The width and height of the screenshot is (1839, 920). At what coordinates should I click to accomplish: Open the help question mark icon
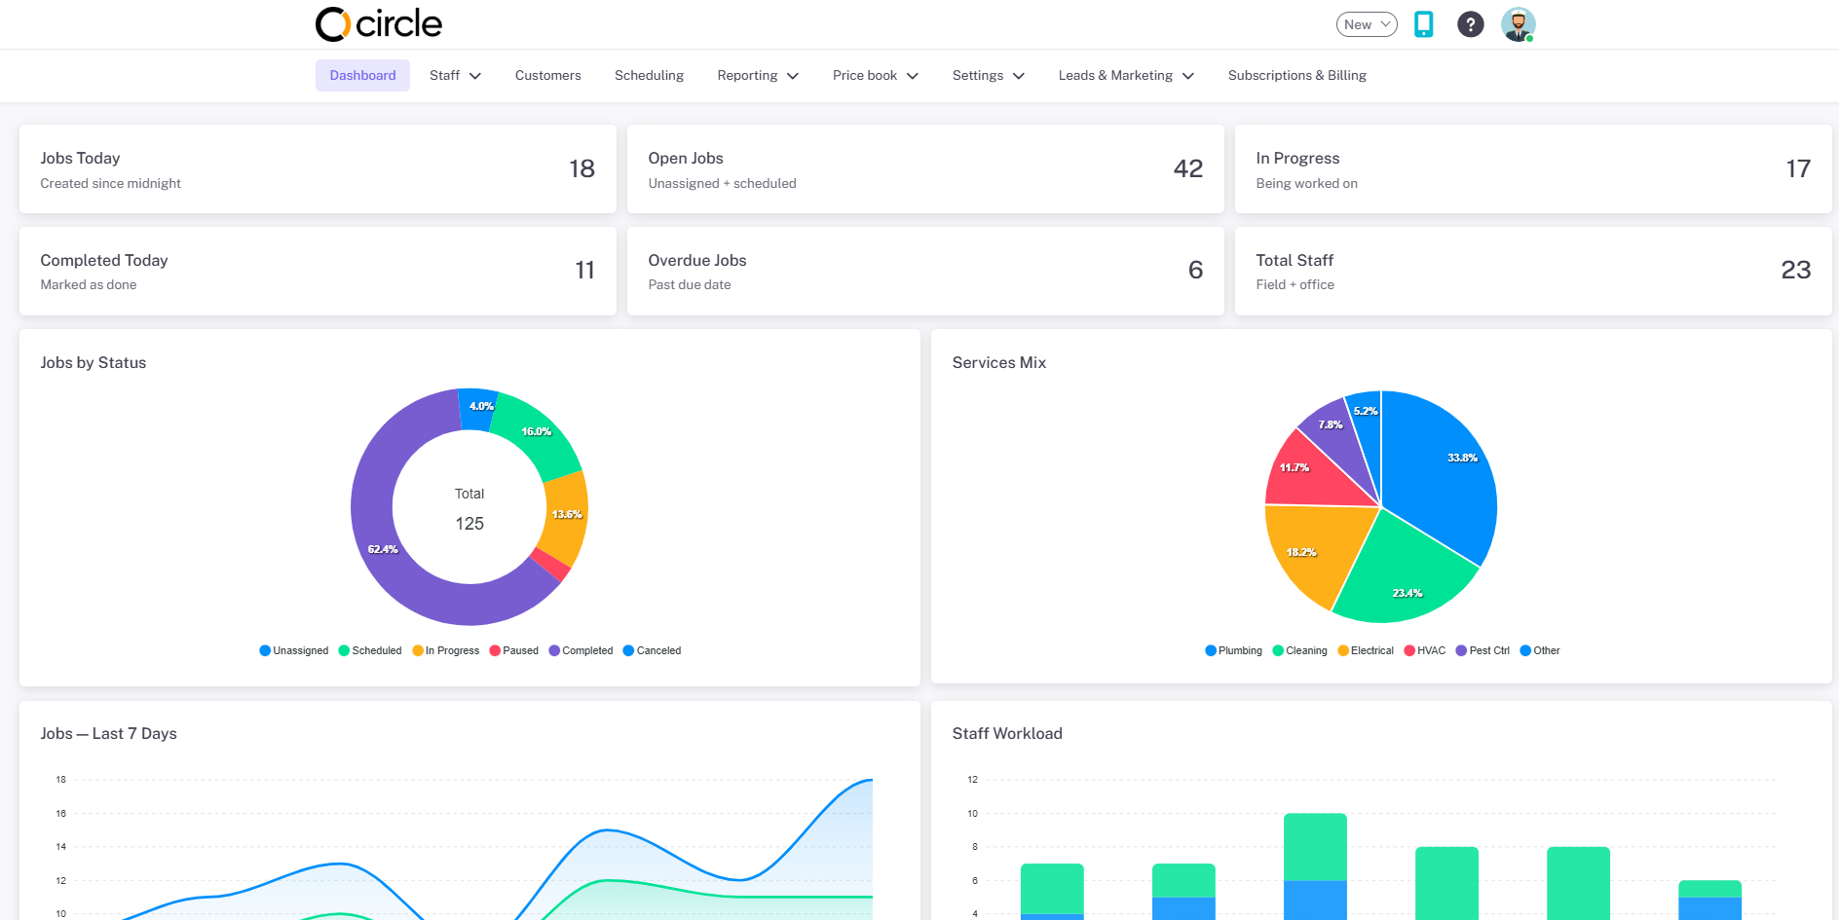(1471, 24)
